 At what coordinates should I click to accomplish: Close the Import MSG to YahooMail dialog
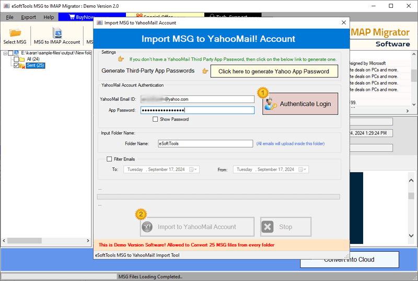coord(344,22)
